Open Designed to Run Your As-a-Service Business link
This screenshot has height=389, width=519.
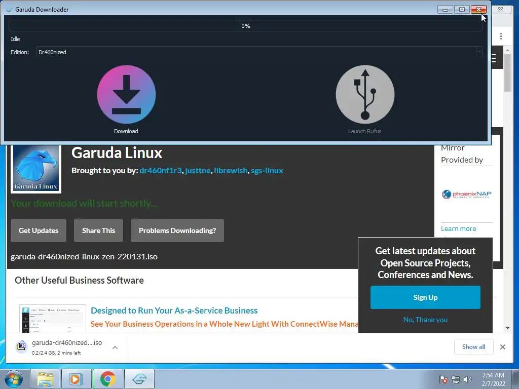174,310
